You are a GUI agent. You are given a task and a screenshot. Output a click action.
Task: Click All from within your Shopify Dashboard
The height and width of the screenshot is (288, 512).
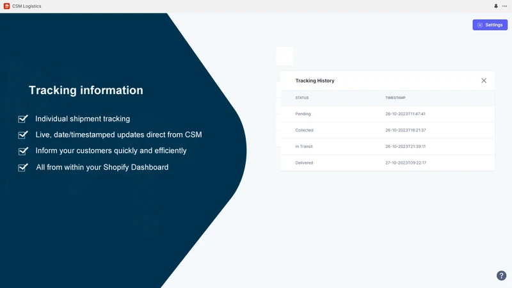coord(102,167)
